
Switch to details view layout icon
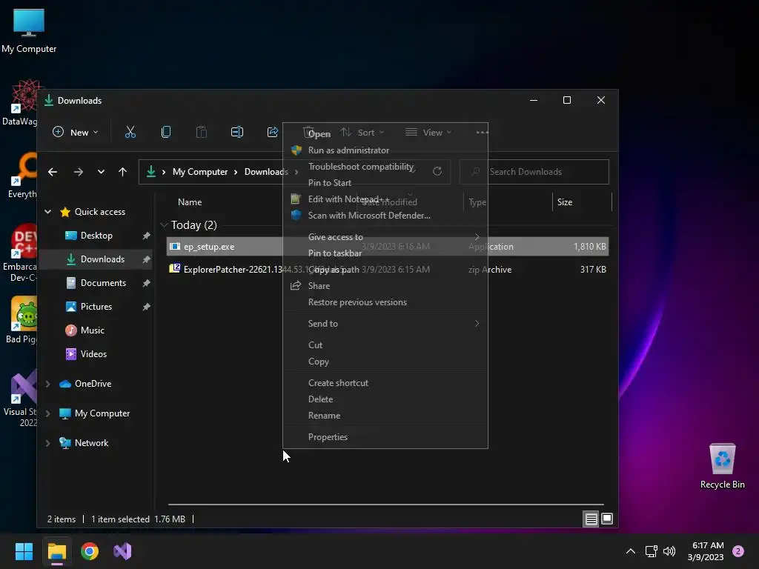[x=591, y=519]
